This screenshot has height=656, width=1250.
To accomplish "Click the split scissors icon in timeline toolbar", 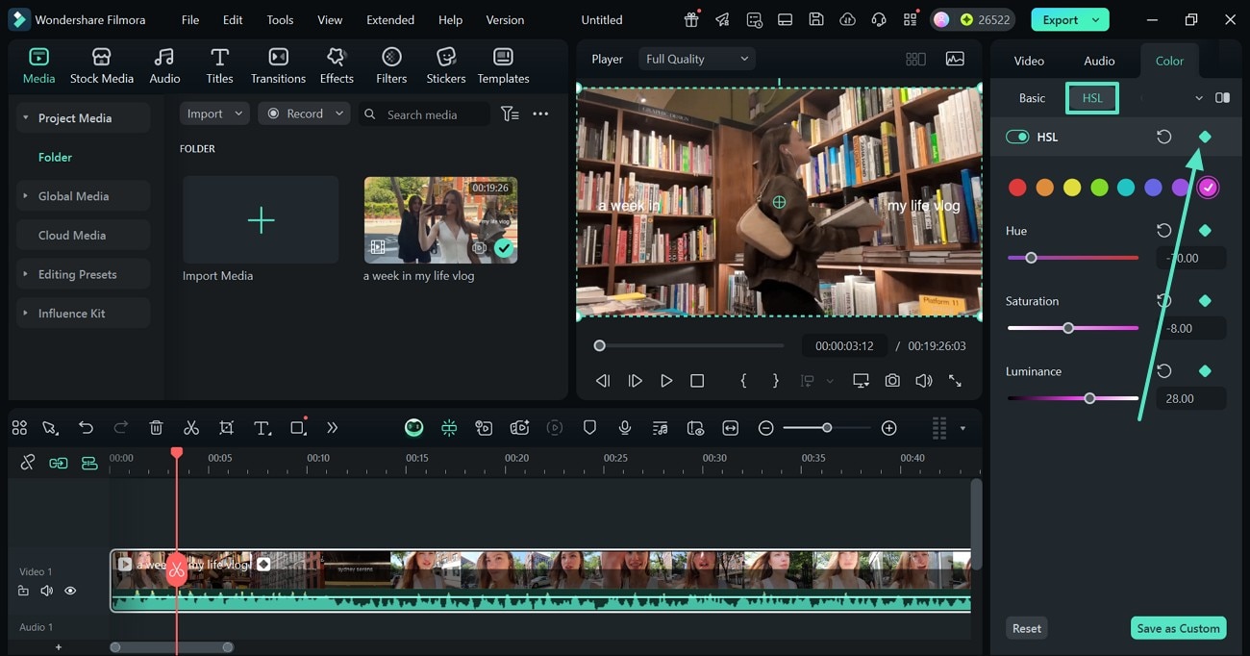I will tap(191, 428).
